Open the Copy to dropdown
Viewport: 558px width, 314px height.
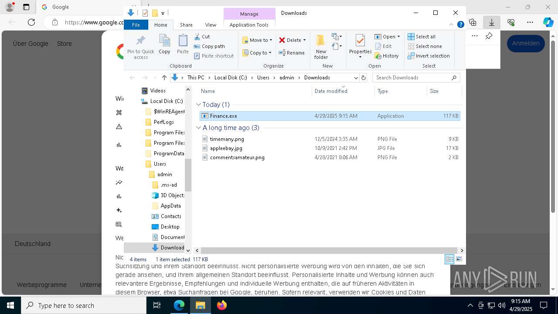(257, 53)
